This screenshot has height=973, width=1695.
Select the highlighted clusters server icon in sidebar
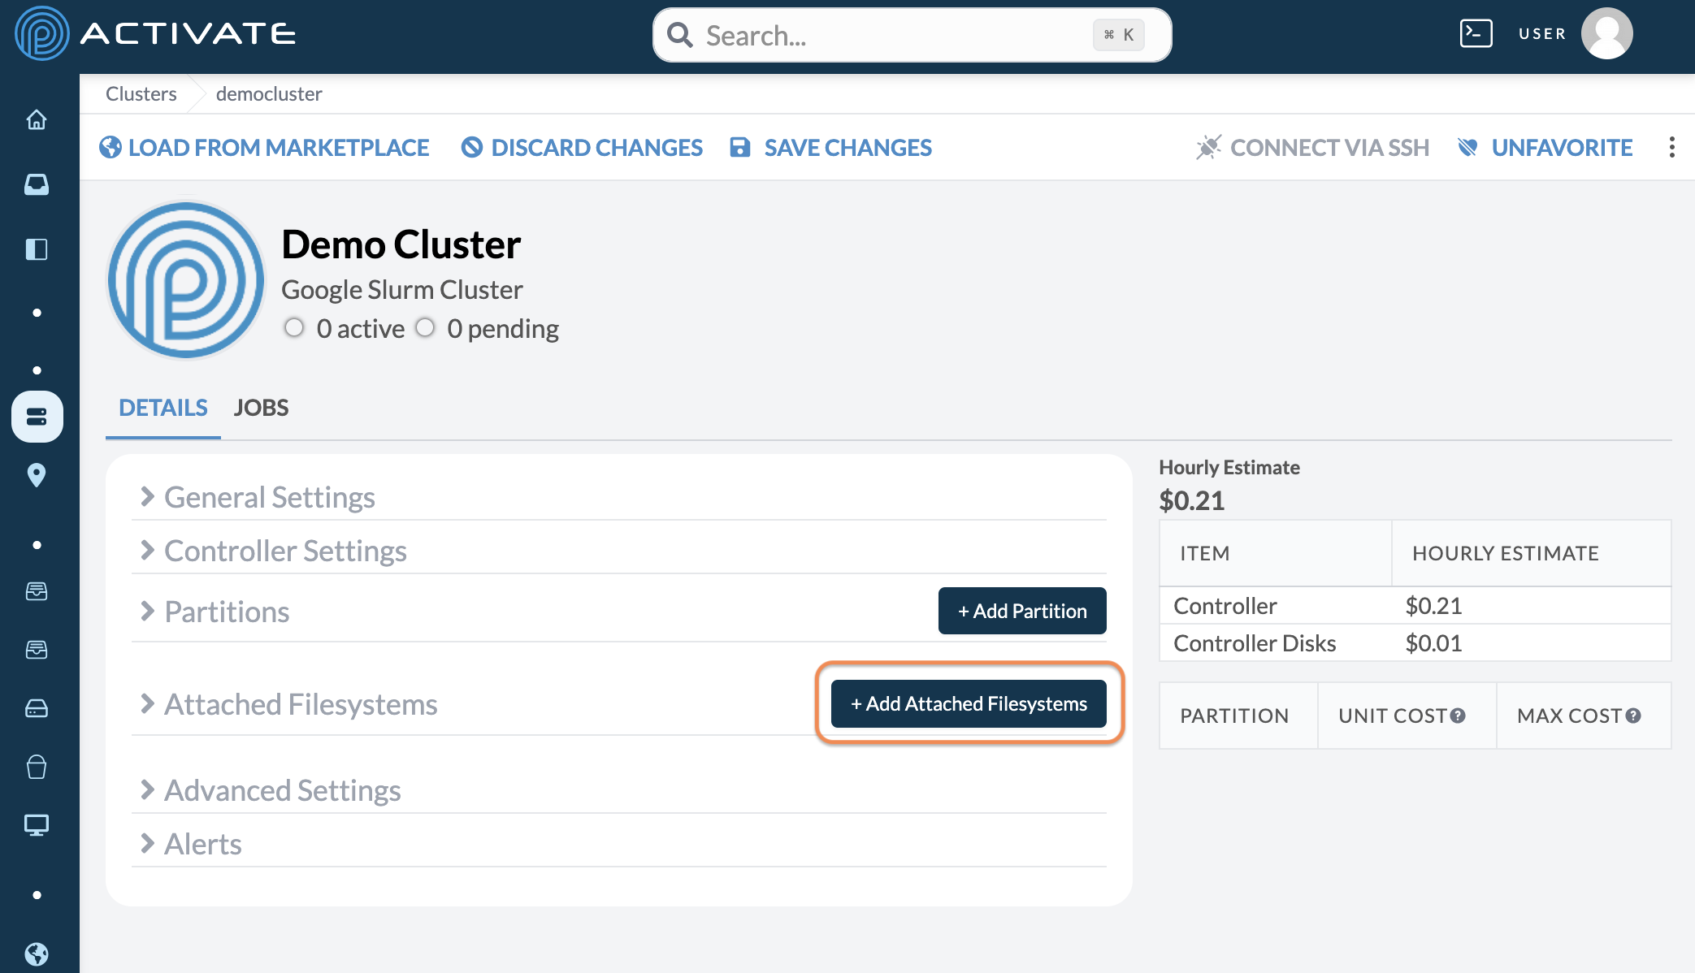37,417
